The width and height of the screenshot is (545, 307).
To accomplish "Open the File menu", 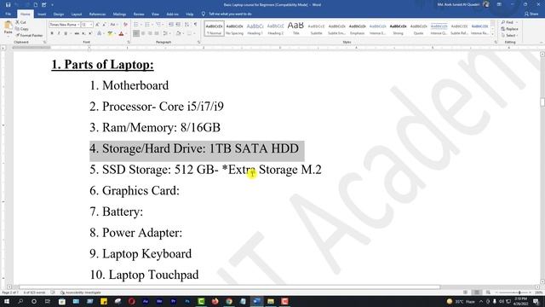I will tap(8, 14).
